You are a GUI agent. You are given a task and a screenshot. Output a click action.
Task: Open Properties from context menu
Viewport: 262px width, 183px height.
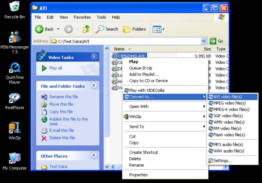[165, 175]
